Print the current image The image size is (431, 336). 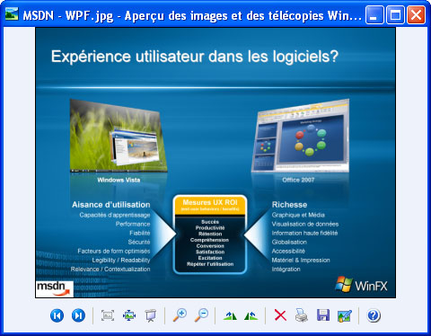302,315
